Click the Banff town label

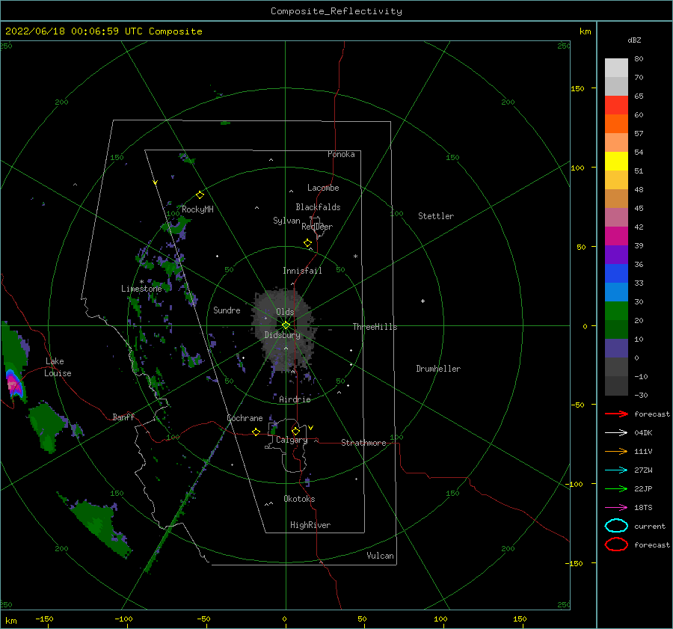pyautogui.click(x=123, y=417)
